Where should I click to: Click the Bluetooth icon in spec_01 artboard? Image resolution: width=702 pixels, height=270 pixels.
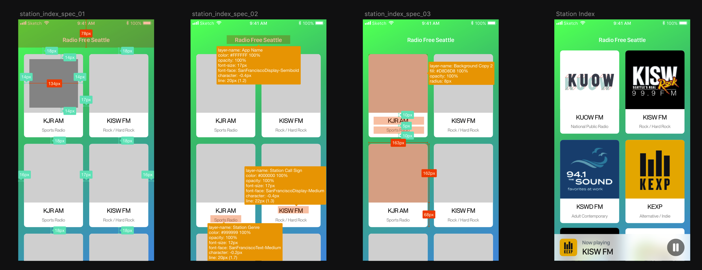coord(128,23)
